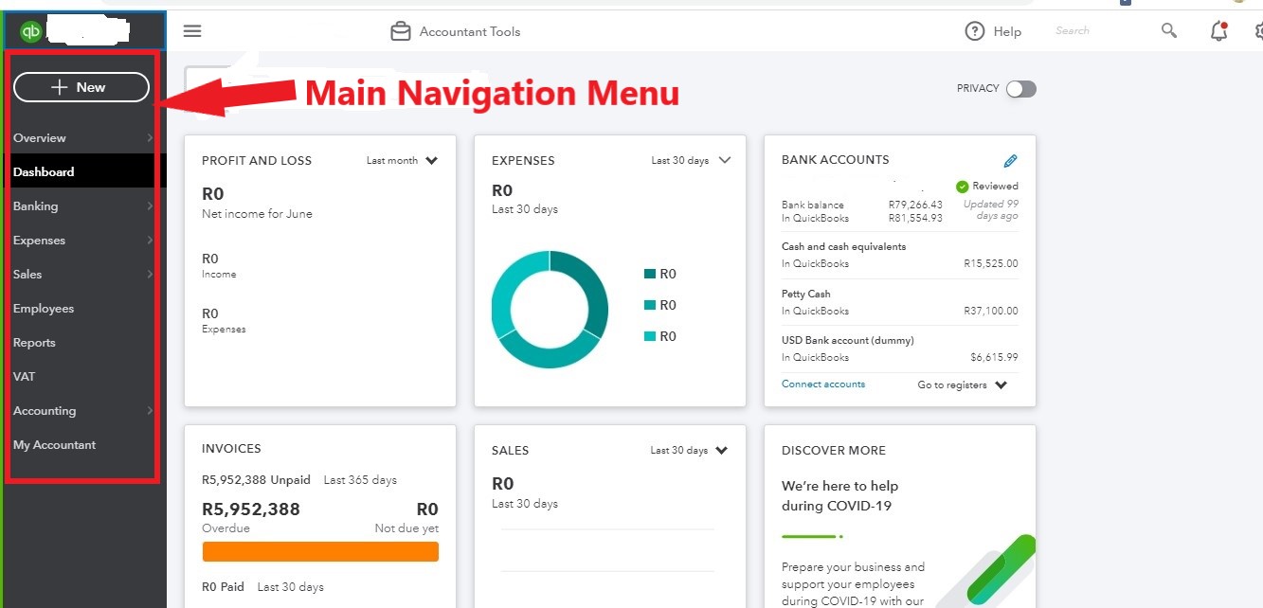Click the lightest teal legend swatch
Image resolution: width=1263 pixels, height=608 pixels.
650,336
